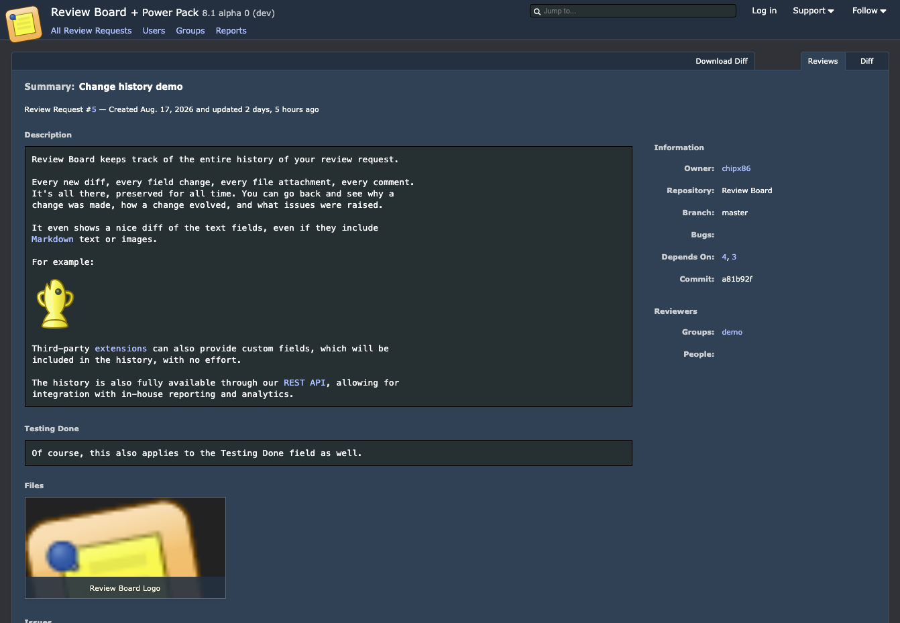
Task: Open the Review Board Logo file thumbnail
Action: click(125, 548)
